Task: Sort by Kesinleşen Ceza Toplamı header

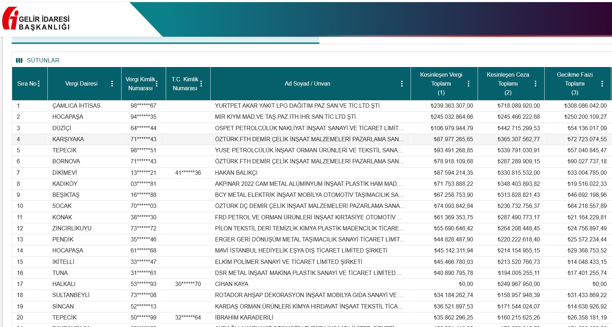Action: pyautogui.click(x=508, y=83)
